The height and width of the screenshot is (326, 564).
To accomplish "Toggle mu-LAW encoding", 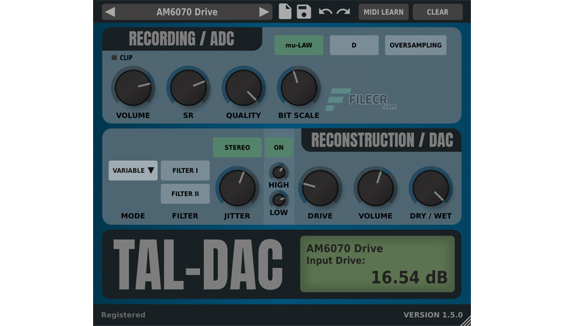I will [299, 45].
